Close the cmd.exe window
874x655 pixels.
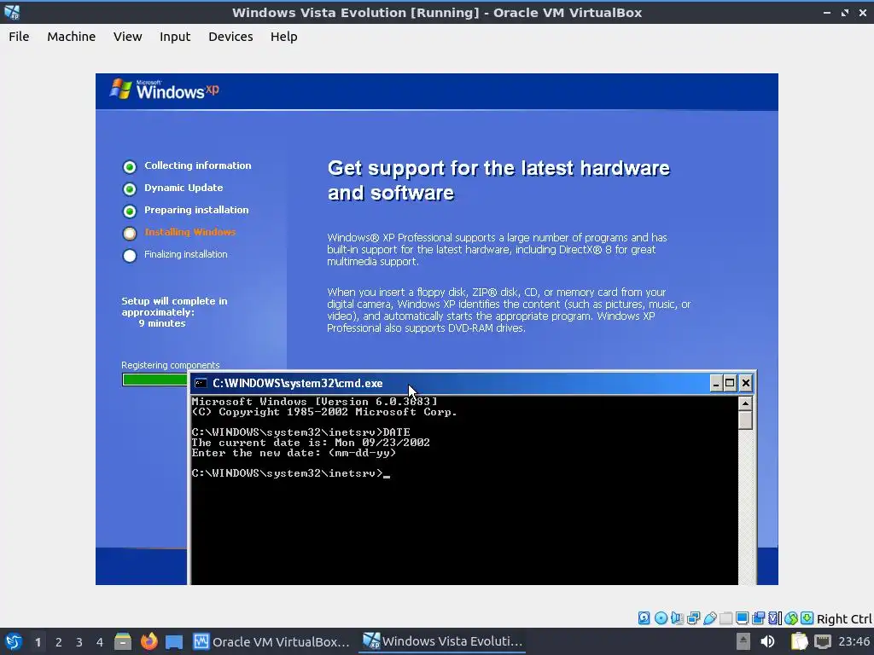(745, 383)
